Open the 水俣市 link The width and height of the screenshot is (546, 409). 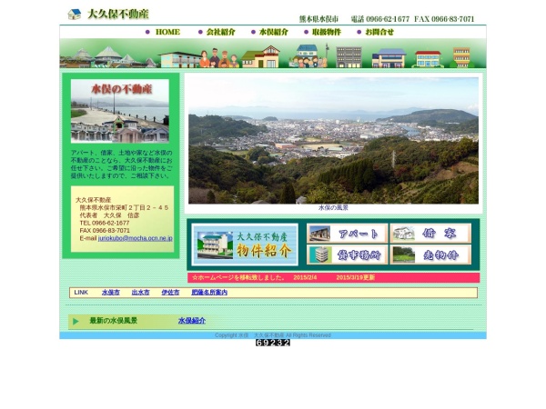pos(111,293)
